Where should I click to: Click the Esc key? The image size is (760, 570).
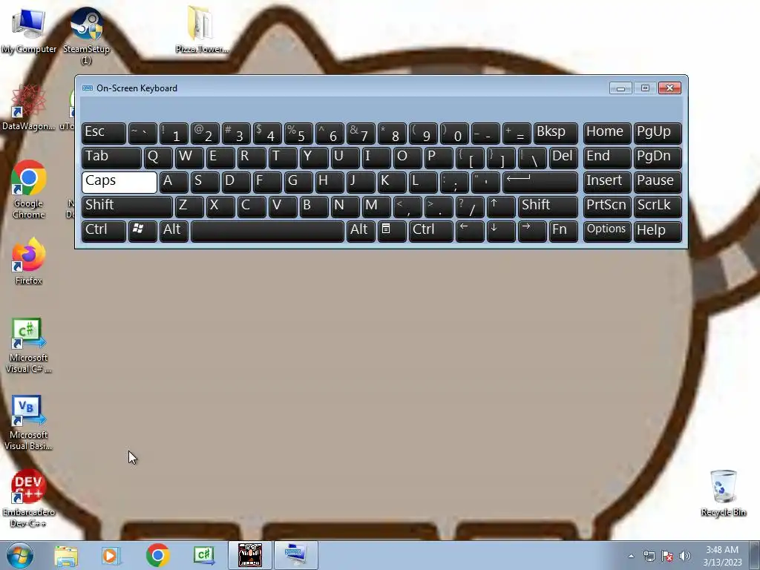tap(104, 134)
